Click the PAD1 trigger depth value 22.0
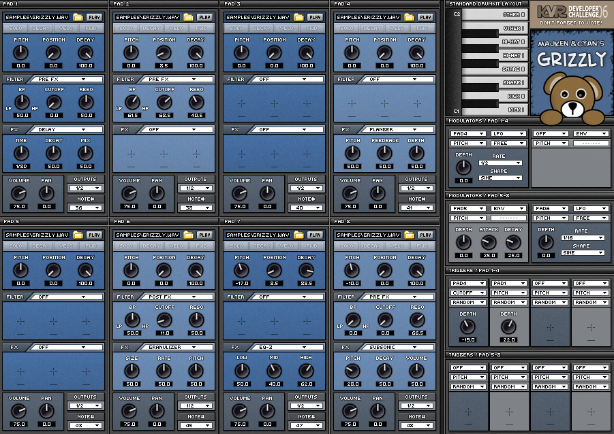Viewport: 614px width, 434px height. [x=508, y=339]
